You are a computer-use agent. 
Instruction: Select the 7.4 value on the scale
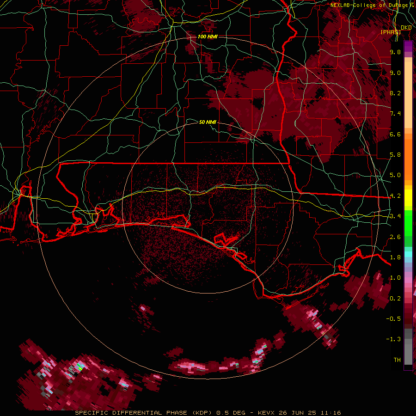395,114
